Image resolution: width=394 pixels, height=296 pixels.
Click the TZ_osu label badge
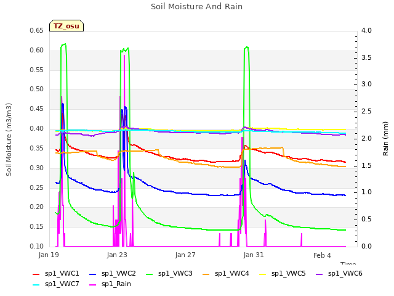click(66, 26)
